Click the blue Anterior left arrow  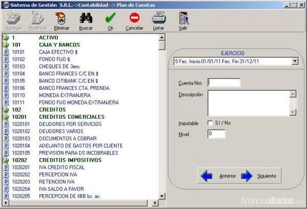pos(207,176)
